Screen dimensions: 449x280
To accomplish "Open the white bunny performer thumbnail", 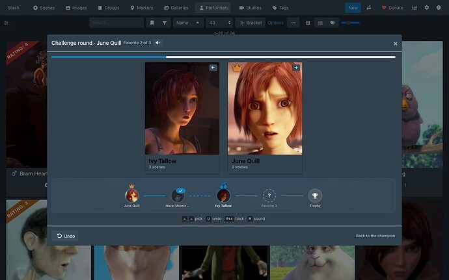I will pos(312,262).
